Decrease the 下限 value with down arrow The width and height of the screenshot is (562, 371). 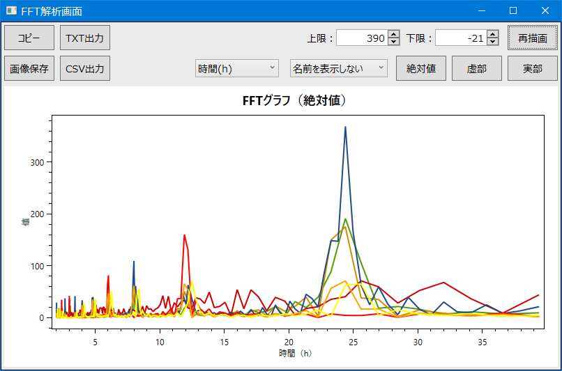(493, 41)
